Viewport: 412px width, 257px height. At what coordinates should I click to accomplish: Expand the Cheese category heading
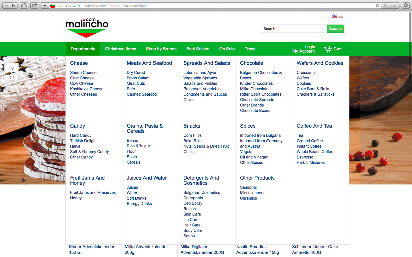[x=79, y=63]
